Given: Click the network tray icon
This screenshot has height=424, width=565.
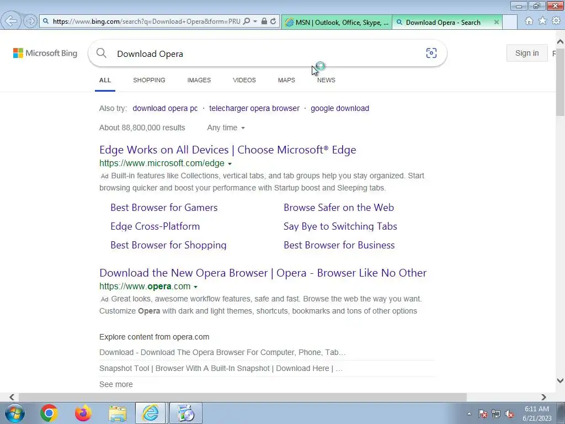Looking at the screenshot, I should click(496, 414).
